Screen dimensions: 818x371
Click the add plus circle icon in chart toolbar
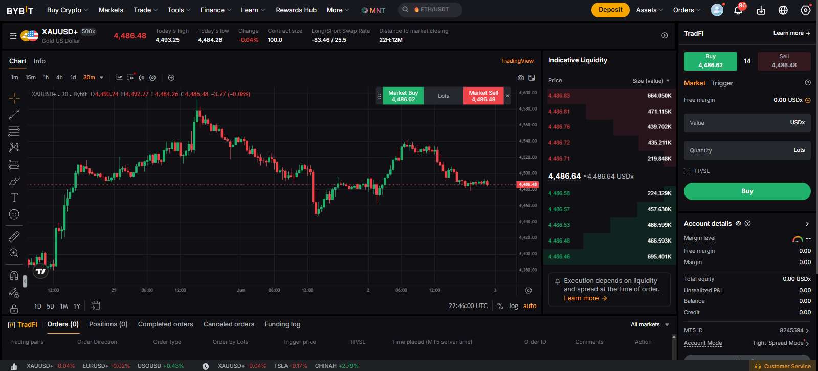click(171, 78)
